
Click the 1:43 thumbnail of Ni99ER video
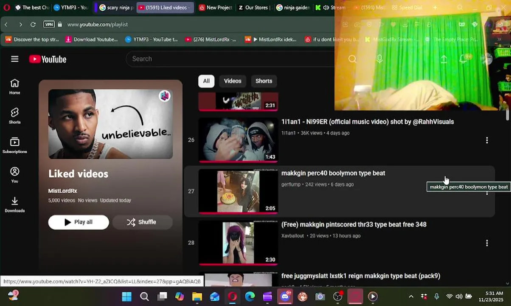coord(238,140)
